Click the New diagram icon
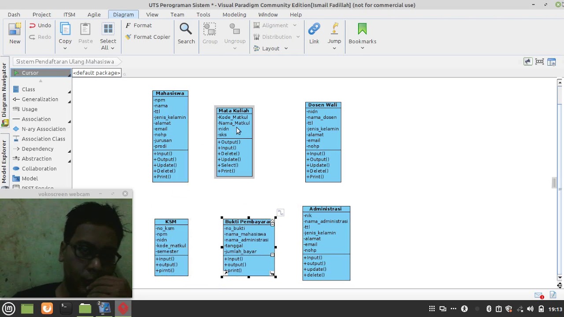 (15, 29)
